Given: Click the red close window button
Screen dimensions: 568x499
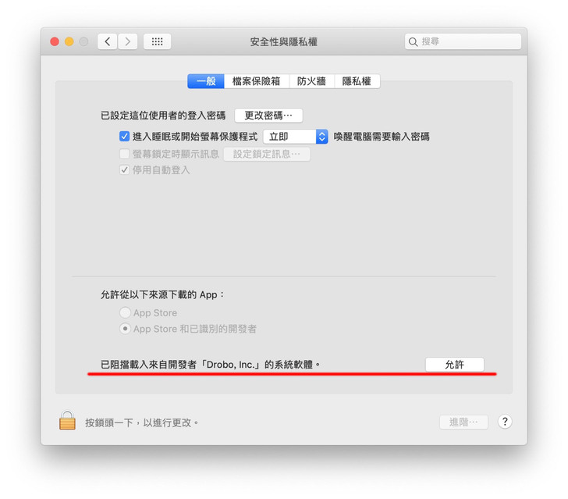Looking at the screenshot, I should [x=55, y=41].
